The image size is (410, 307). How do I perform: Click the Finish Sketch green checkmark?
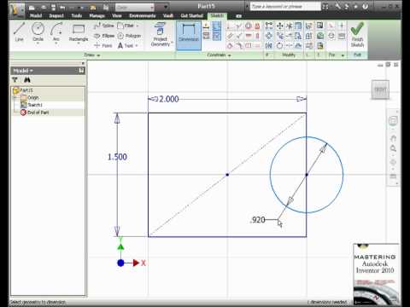tap(357, 35)
